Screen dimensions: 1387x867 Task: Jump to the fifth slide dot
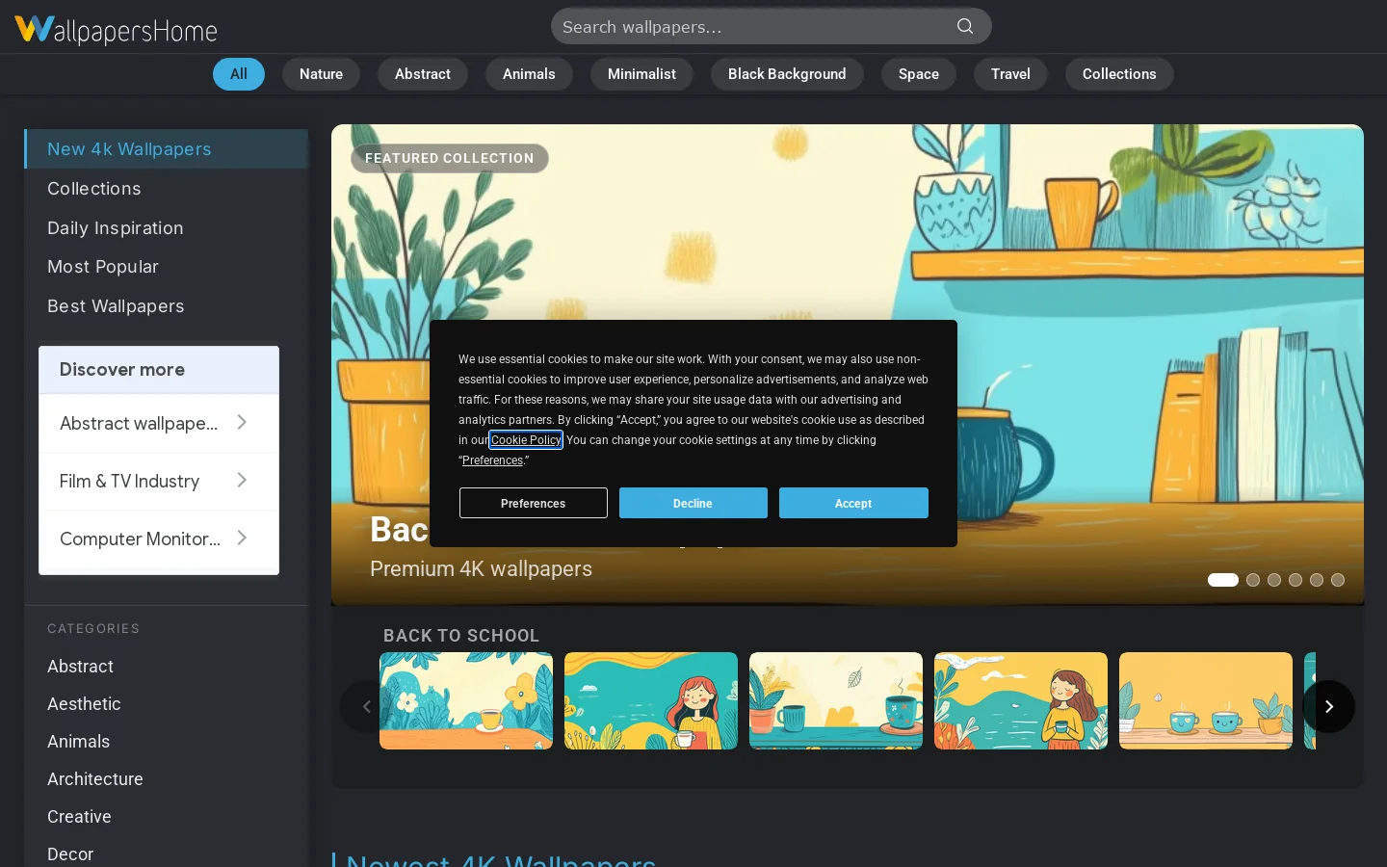tap(1317, 580)
